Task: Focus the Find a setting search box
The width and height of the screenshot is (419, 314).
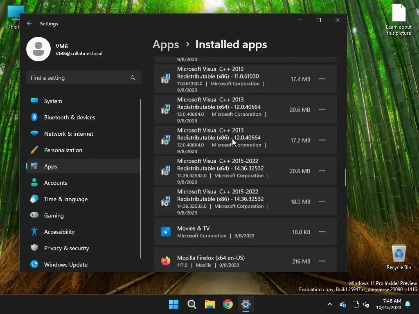Action: pos(83,78)
